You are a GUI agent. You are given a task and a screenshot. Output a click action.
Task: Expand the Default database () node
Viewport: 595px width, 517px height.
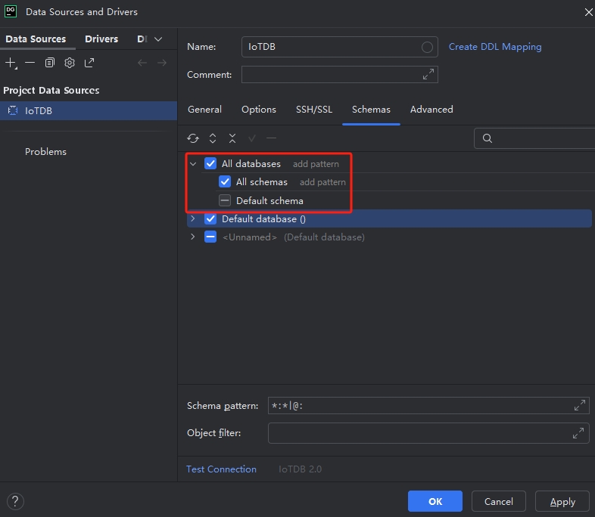[193, 219]
